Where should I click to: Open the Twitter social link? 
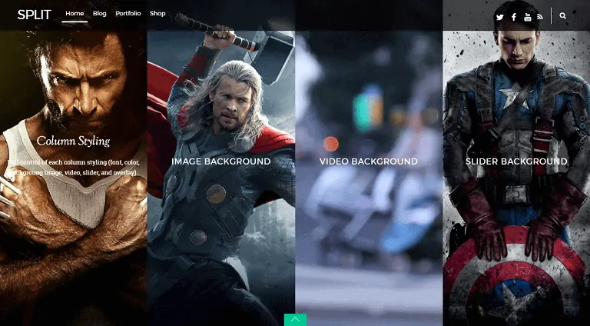tap(499, 17)
